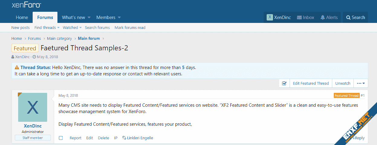The height and width of the screenshot is (145, 377).
Task: Open the Inbox envelope icon
Action: (x=299, y=17)
